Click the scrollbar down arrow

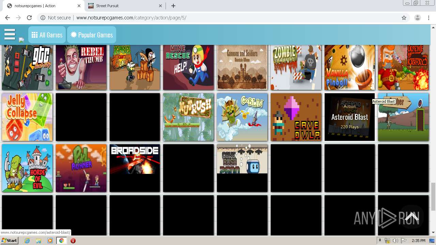click(433, 233)
